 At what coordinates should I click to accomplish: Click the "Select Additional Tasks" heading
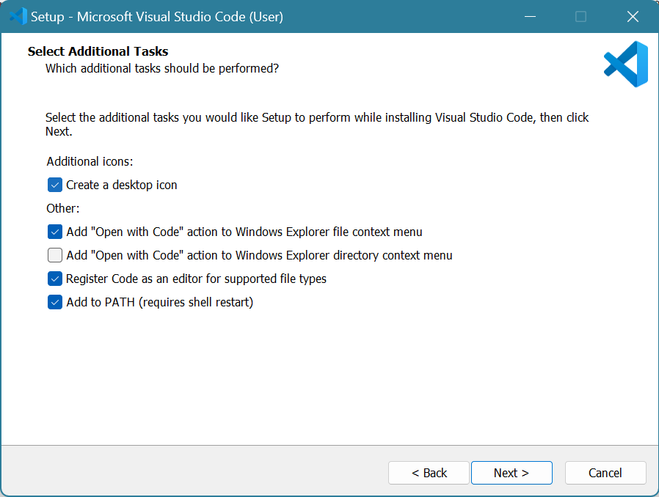[x=98, y=51]
